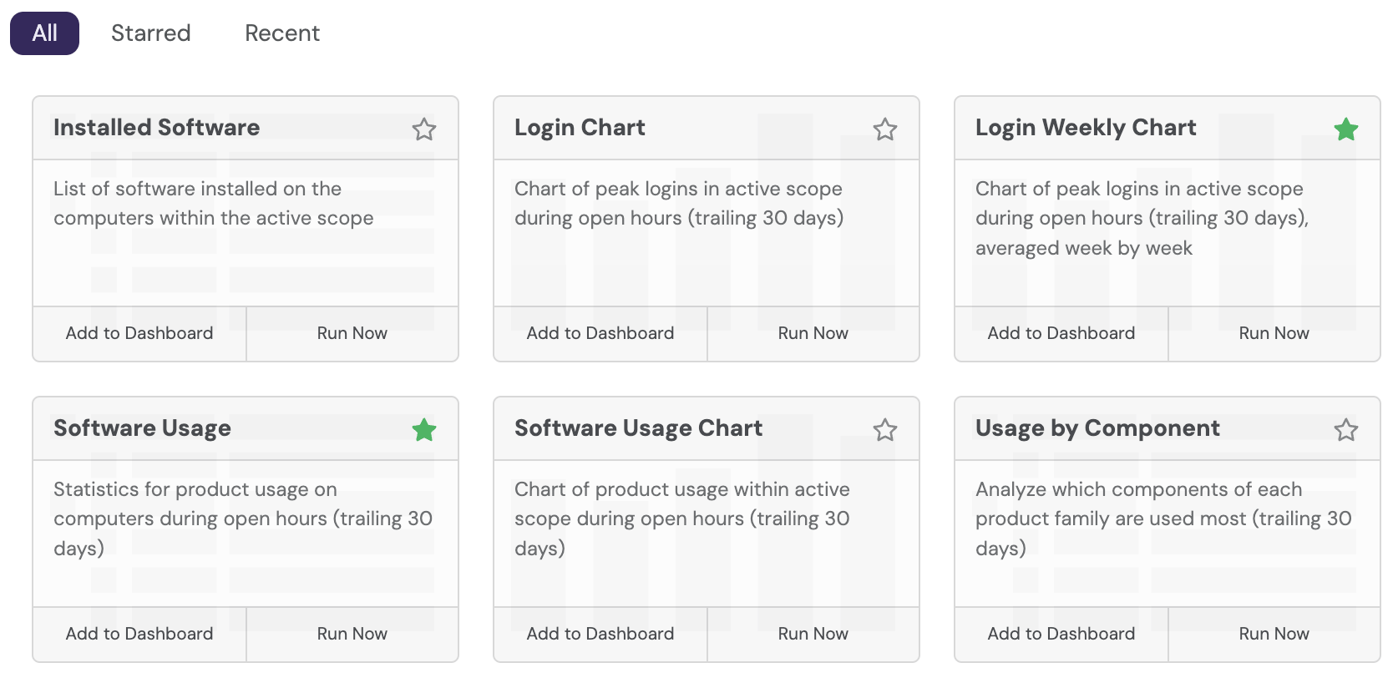Add Login Chart to Dashboard
1398x678 pixels.
600,333
